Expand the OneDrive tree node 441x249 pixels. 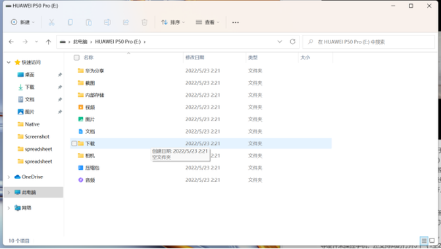click(x=9, y=177)
